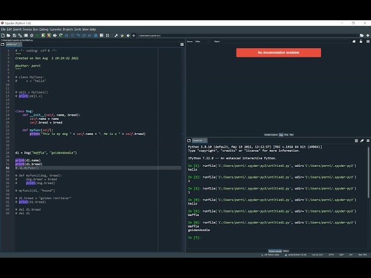Click the Object input field in Help
Viewport: 371px width, 278px height.
286,41
